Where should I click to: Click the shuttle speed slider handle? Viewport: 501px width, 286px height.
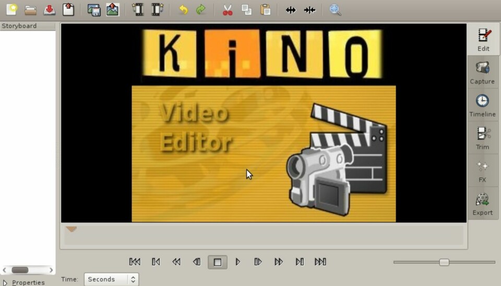tap(444, 262)
